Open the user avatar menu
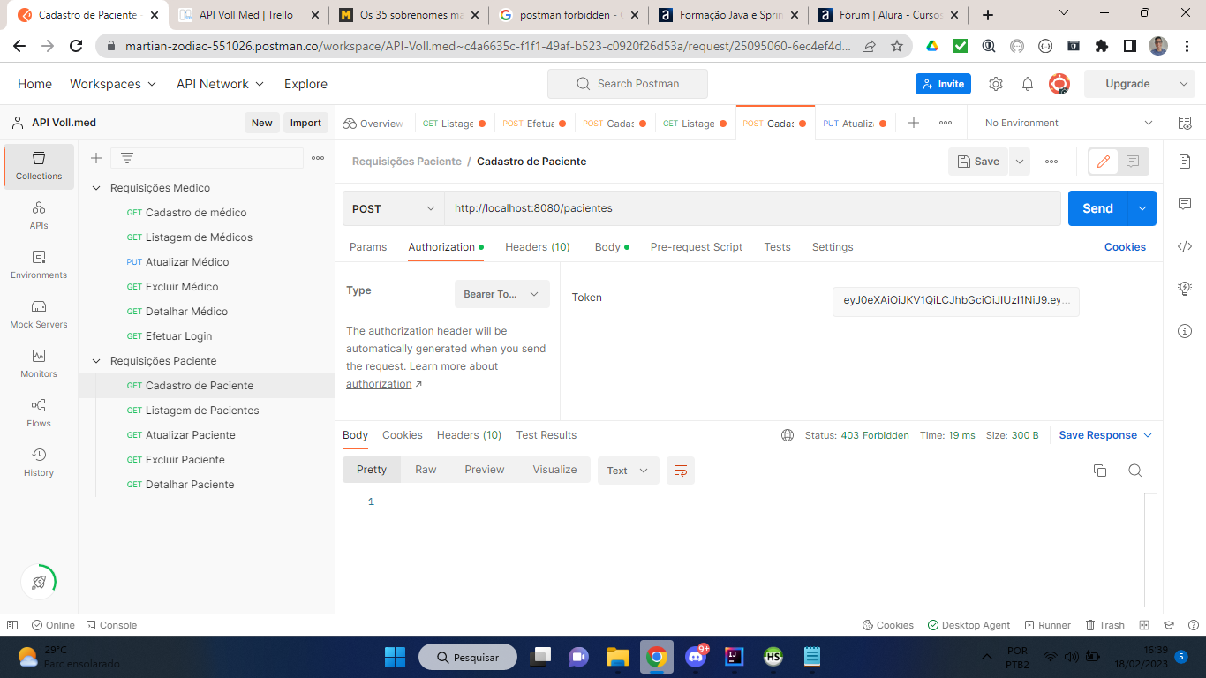This screenshot has width=1206, height=678. click(1059, 84)
